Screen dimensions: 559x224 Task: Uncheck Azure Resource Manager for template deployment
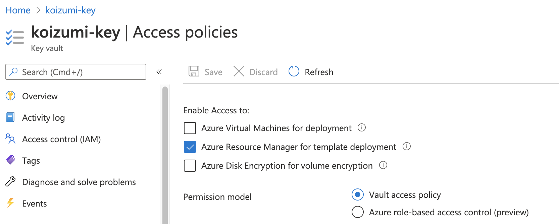190,147
